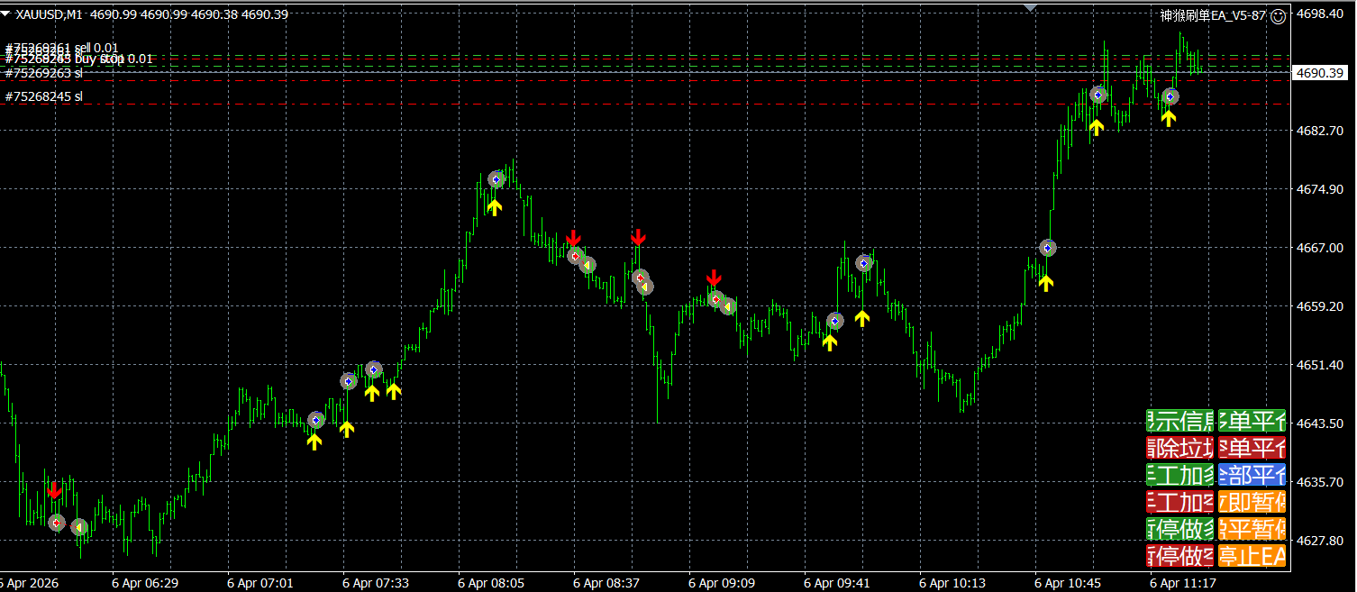Viewport: 1357px width, 592px height.
Task: Click the 神猴刷单EA_V5-87 advisor label
Action: point(1213,16)
